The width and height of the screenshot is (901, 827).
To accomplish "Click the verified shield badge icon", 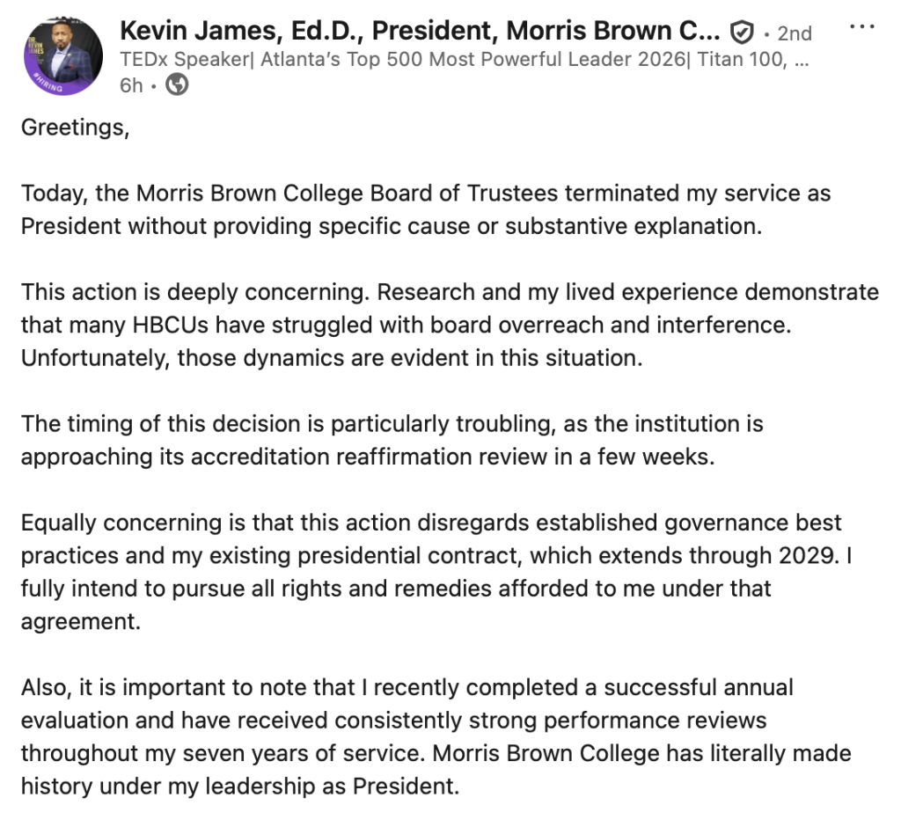I will pyautogui.click(x=742, y=33).
